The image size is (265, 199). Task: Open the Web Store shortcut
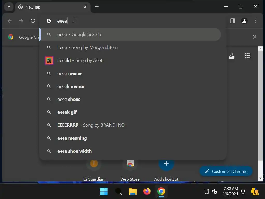click(x=130, y=170)
